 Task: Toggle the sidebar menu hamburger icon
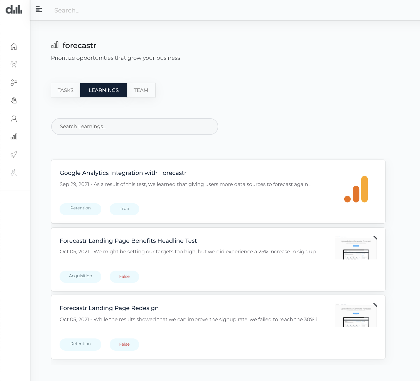click(39, 9)
